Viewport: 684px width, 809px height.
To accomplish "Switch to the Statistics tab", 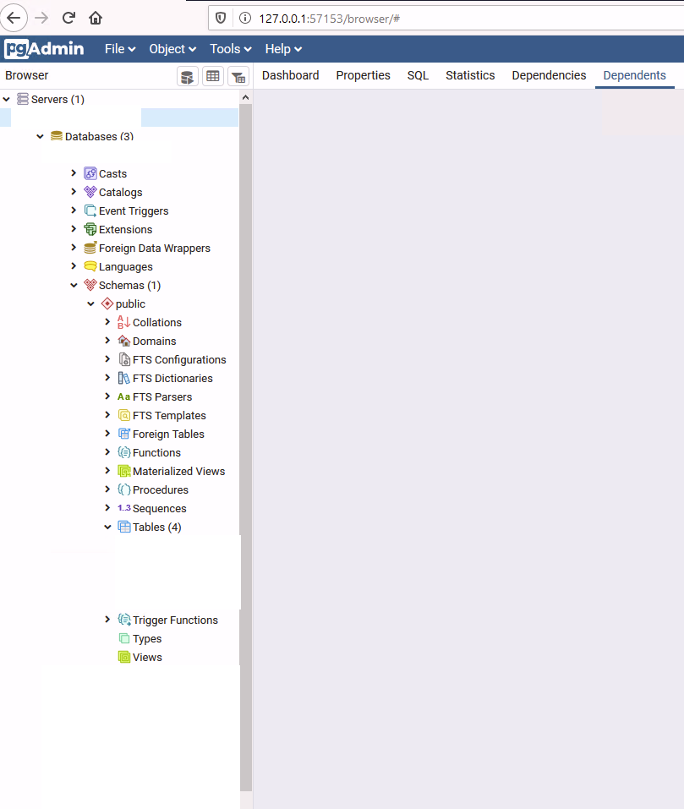I will pyautogui.click(x=470, y=75).
